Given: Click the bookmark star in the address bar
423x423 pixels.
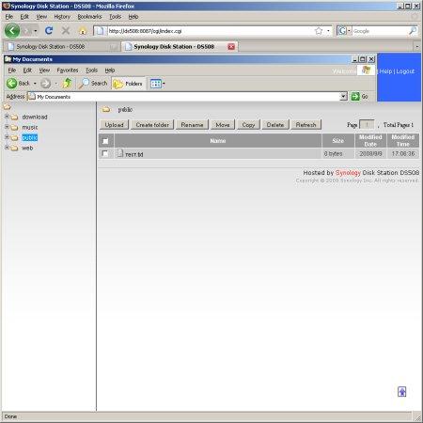Looking at the screenshot, I should (x=319, y=31).
